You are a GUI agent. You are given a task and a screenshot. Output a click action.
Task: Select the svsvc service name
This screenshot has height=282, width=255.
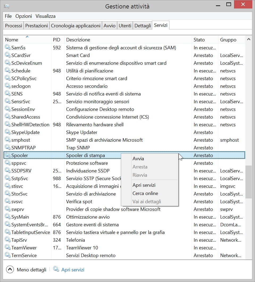pos(17,202)
